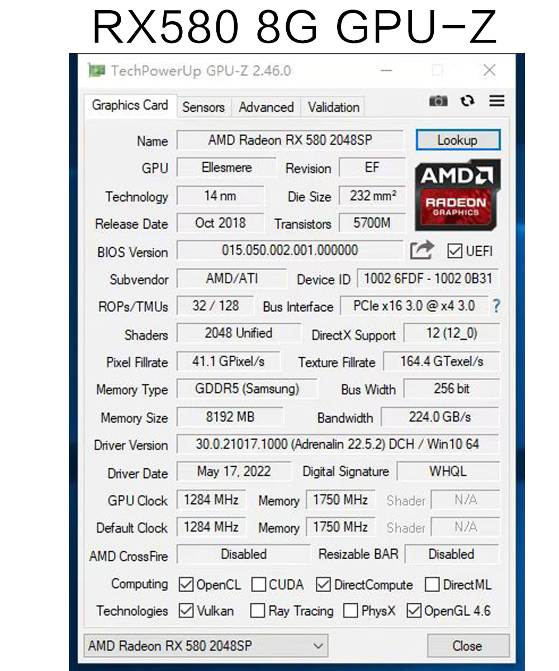This screenshot has width=559, height=671.
Task: Click the Pixel Fillrate field 41.1 GPixel/s
Action: coord(228,362)
